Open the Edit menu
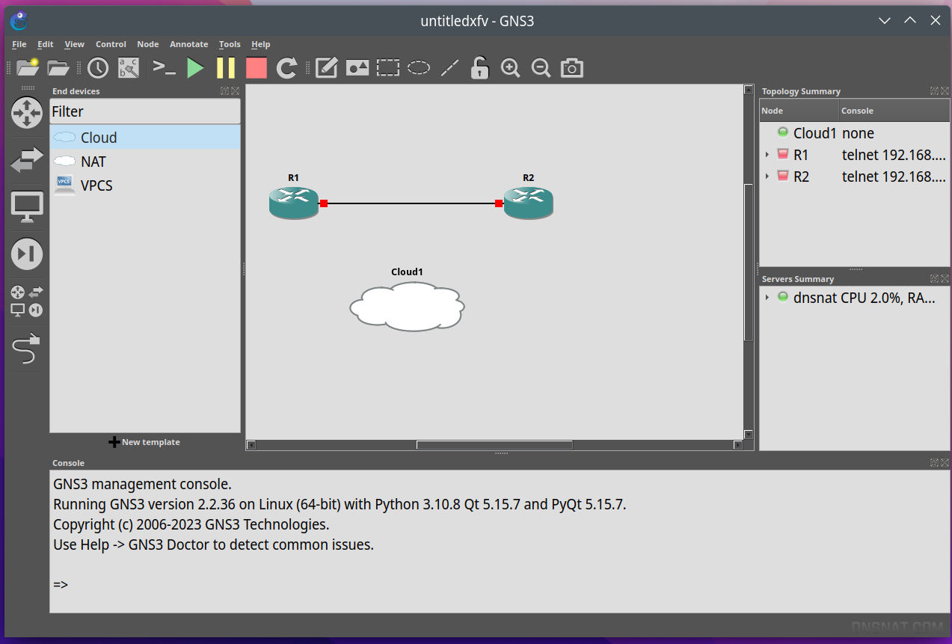The width and height of the screenshot is (952, 644). click(x=45, y=44)
